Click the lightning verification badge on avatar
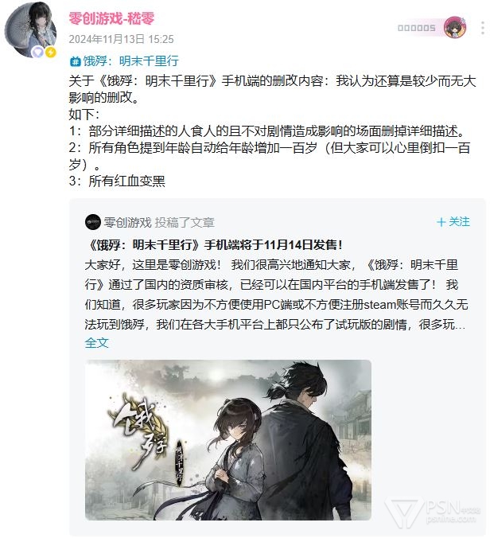 pos(51,53)
